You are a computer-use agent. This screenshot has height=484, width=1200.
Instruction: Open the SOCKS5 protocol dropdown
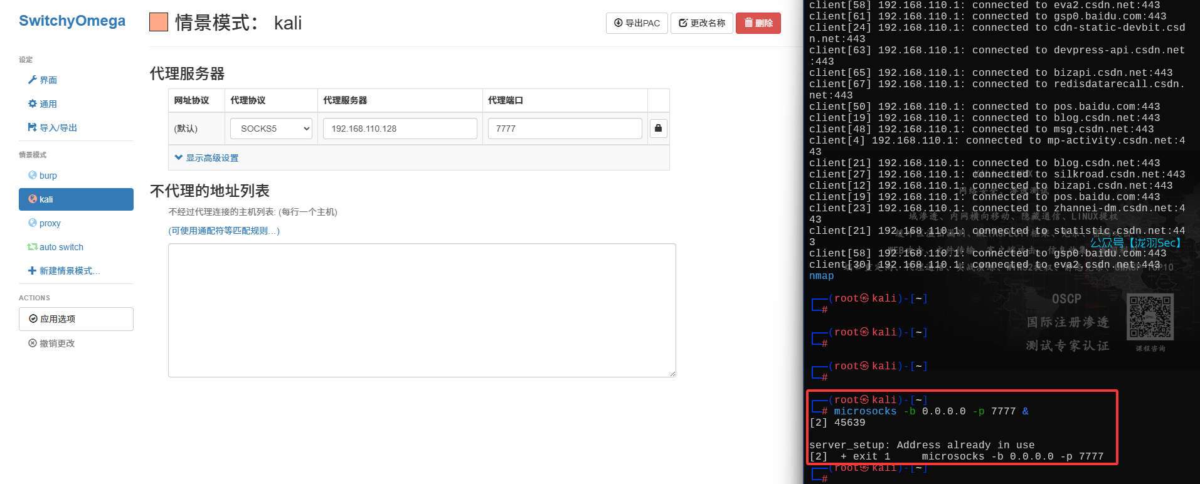tap(271, 129)
